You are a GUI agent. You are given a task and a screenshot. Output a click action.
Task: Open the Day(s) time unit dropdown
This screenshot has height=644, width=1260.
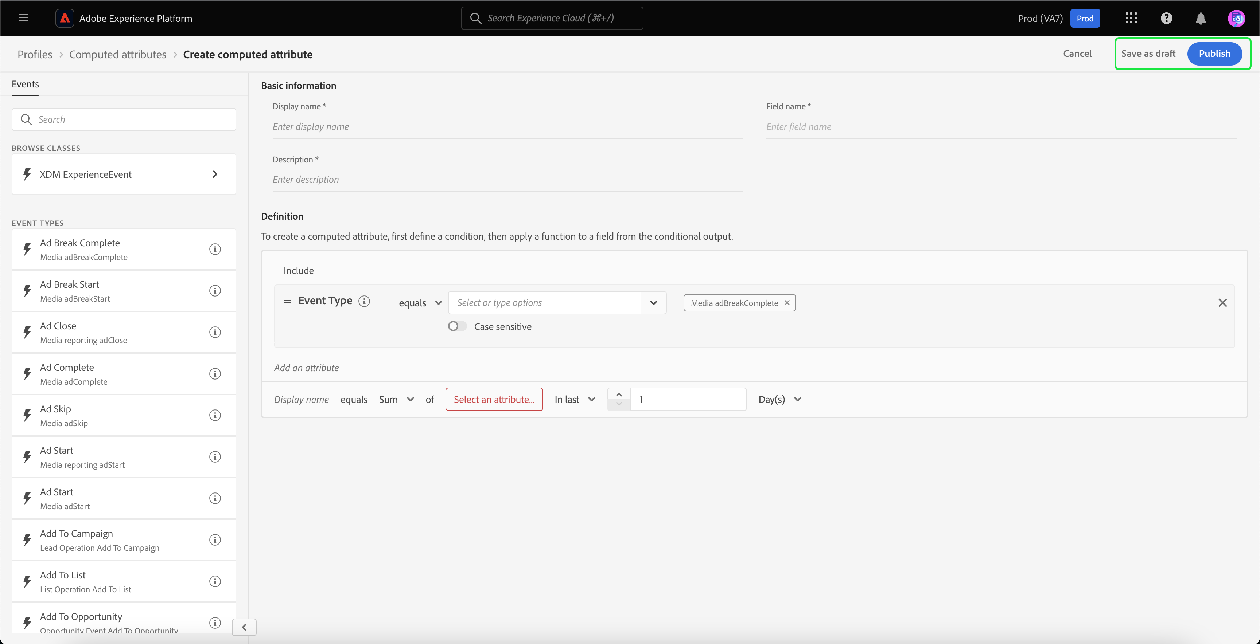click(780, 399)
